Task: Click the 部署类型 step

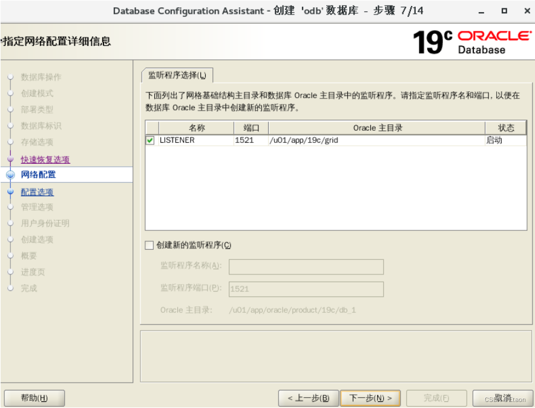Action: click(x=37, y=109)
